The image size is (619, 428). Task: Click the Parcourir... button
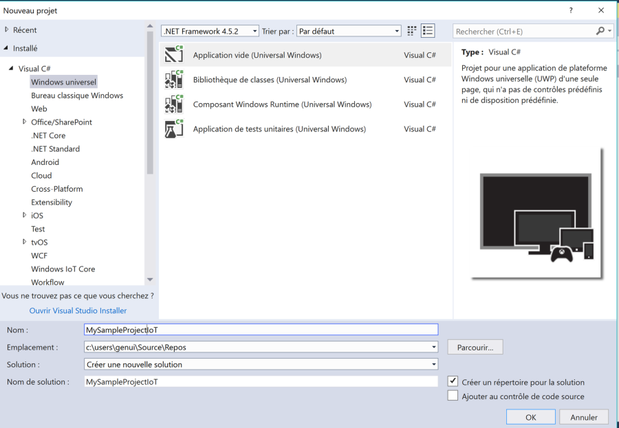475,347
